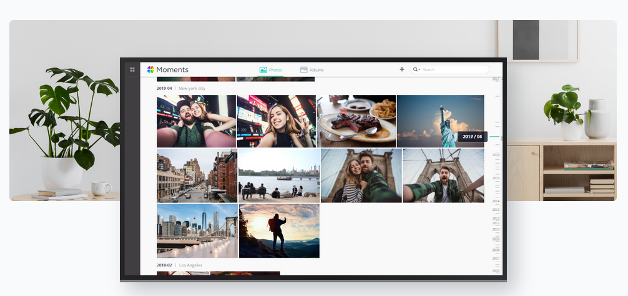Open the man's selfie on Brooklyn Bridge
Screen dimensions: 628x296
tap(443, 175)
